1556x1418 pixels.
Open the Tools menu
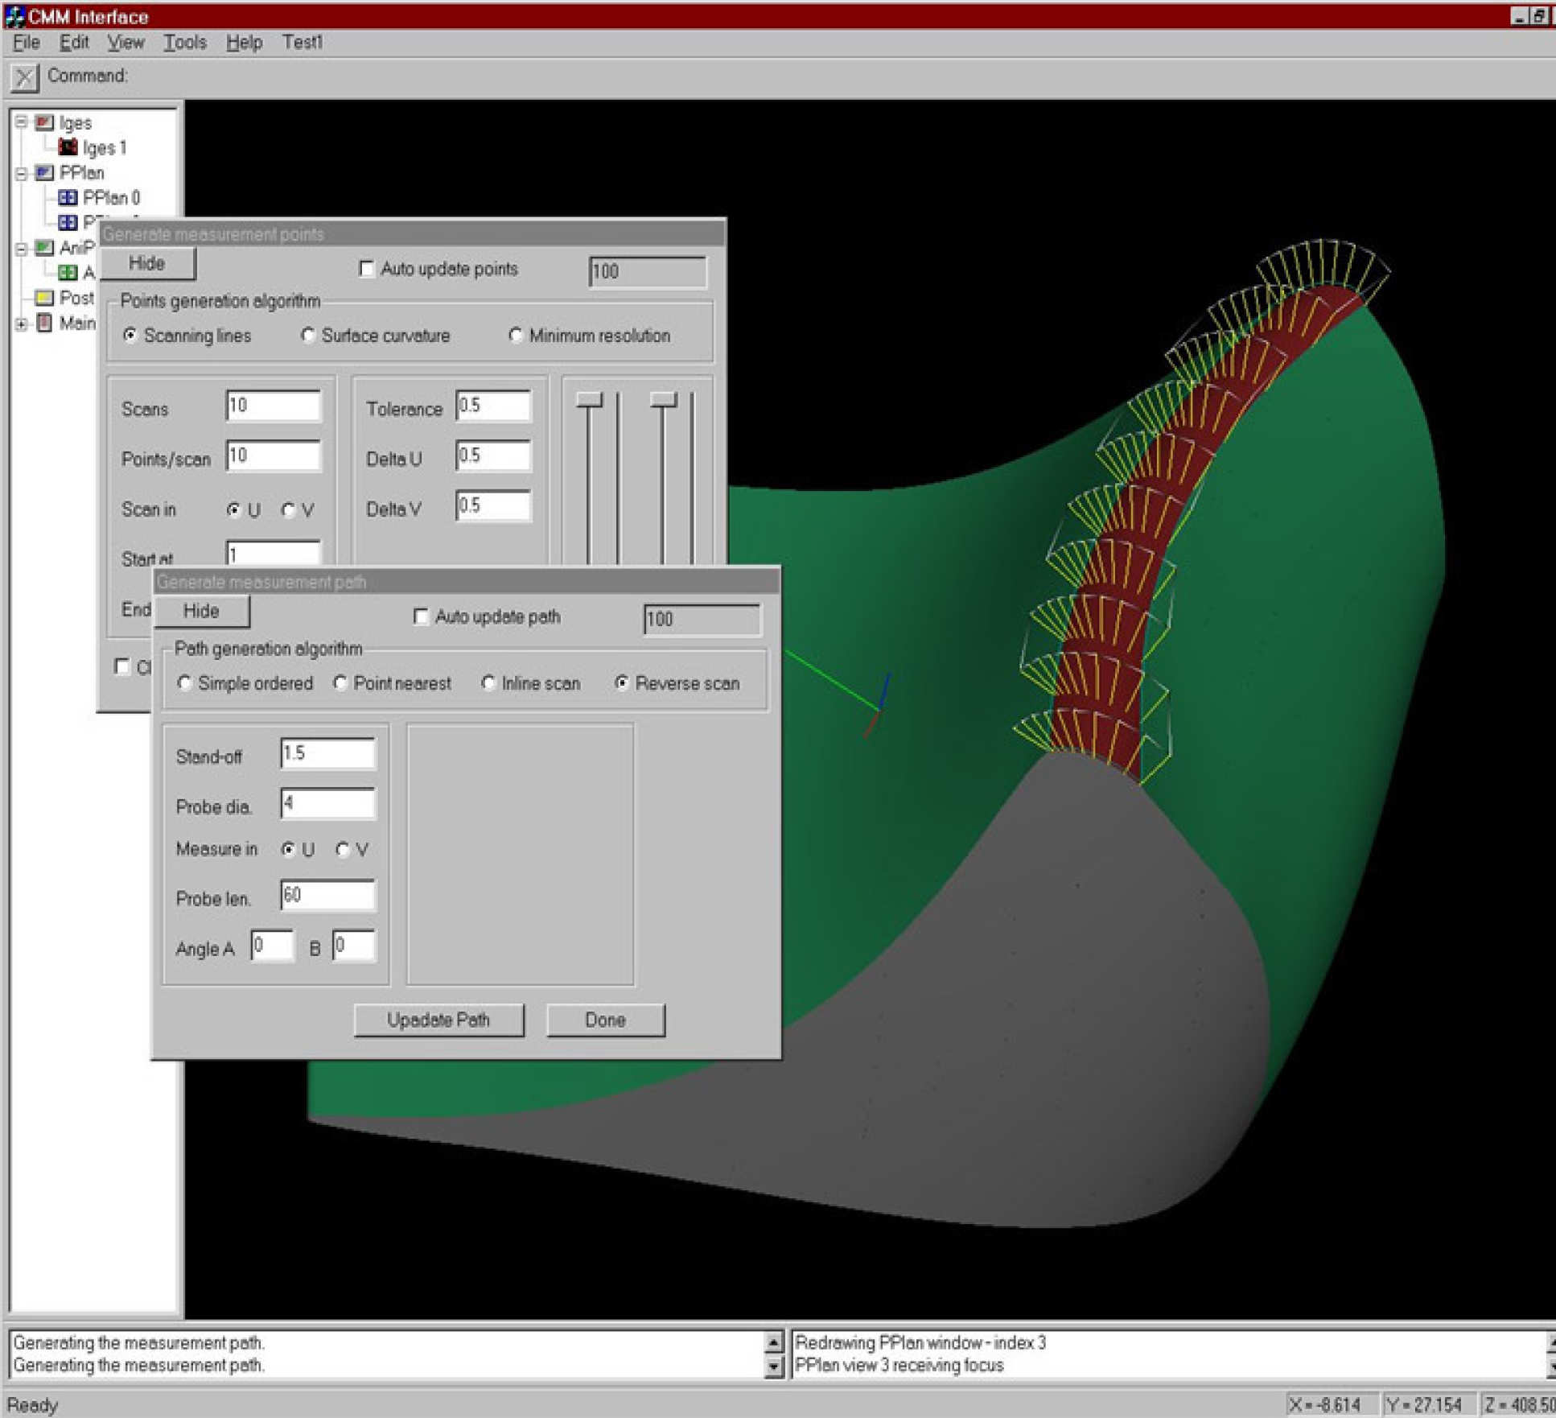pos(185,42)
